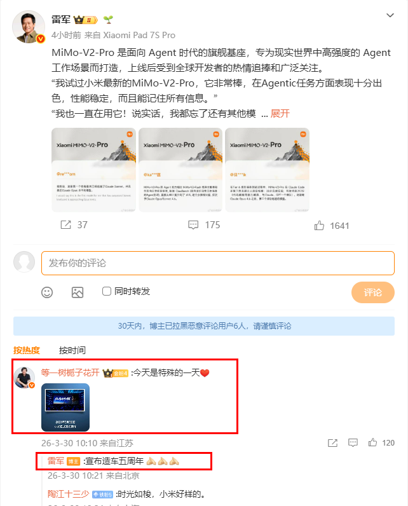Repost the comment by 等一树栀子花开
This screenshot has height=506, width=408.
332,442
